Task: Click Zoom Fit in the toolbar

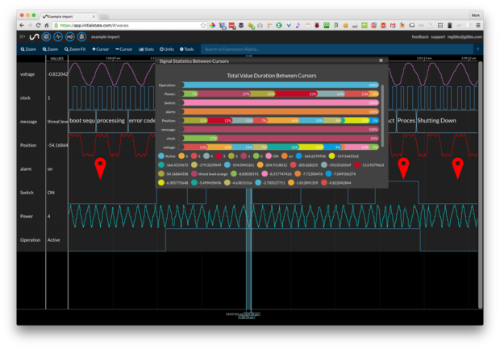Action: click(x=75, y=49)
